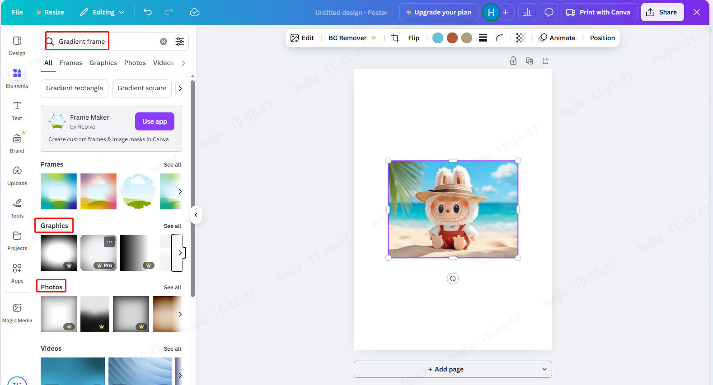Lock the page with the padlock icon
713x385 pixels.
pyautogui.click(x=513, y=61)
